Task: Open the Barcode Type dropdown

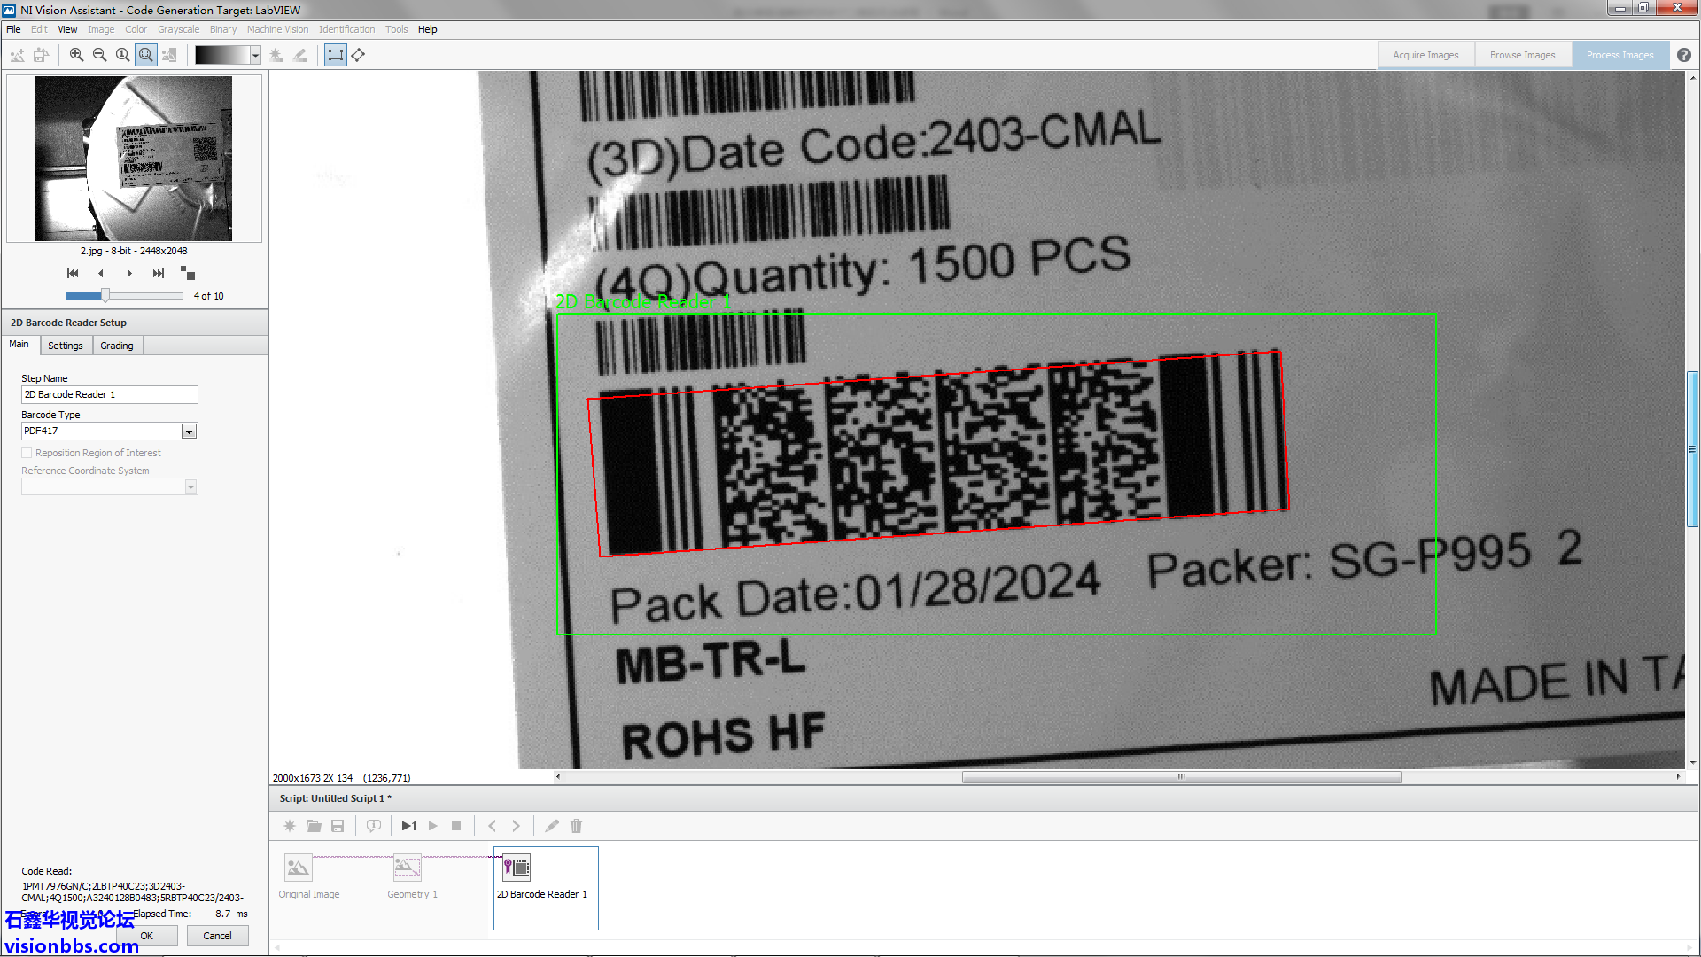Action: (189, 432)
